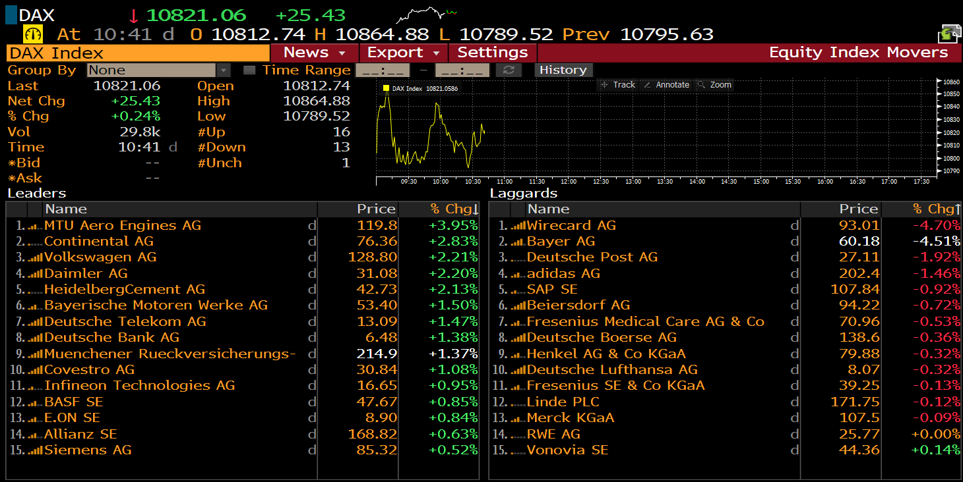Screen dimensions: 963x482
Task: Click the green icon in the top-right corner
Action: (x=948, y=34)
